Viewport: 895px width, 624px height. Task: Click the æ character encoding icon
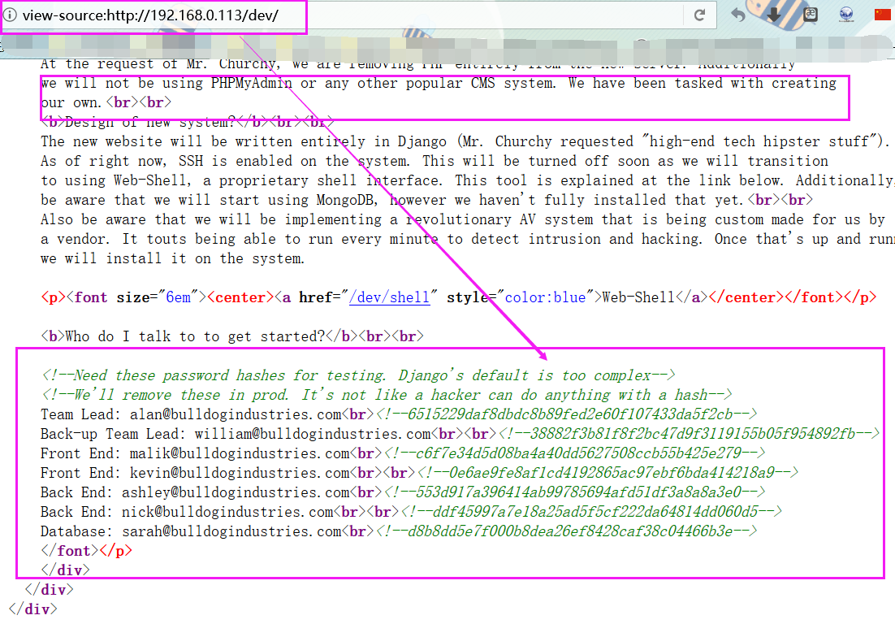tap(811, 15)
